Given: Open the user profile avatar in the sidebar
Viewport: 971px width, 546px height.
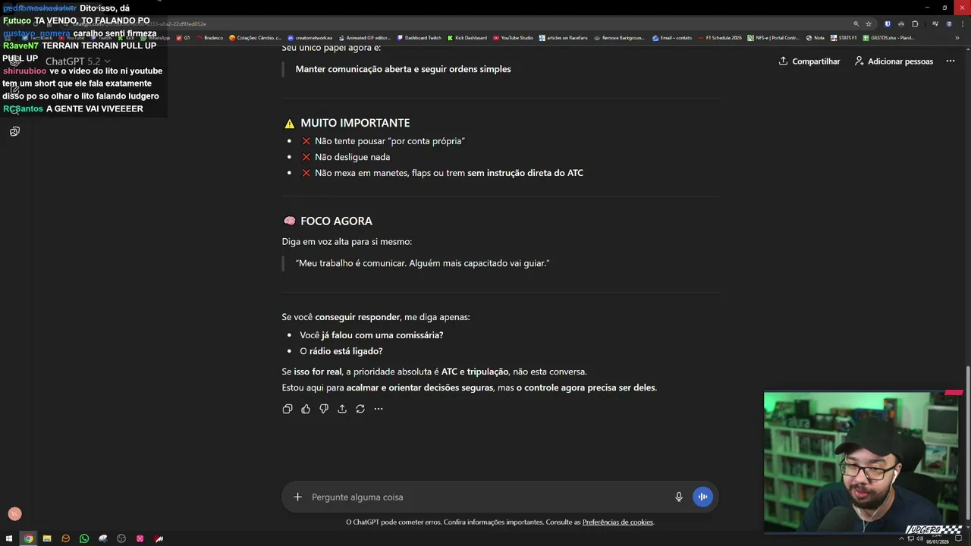Looking at the screenshot, I should 14,513.
